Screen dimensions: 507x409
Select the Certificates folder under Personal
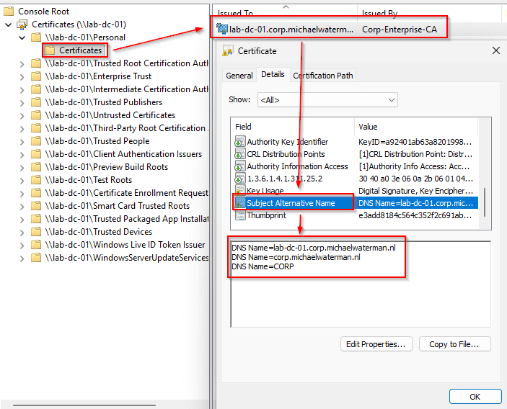point(80,50)
